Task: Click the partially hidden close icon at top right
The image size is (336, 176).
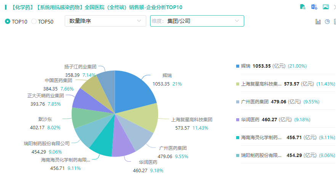Action: (335, 7)
